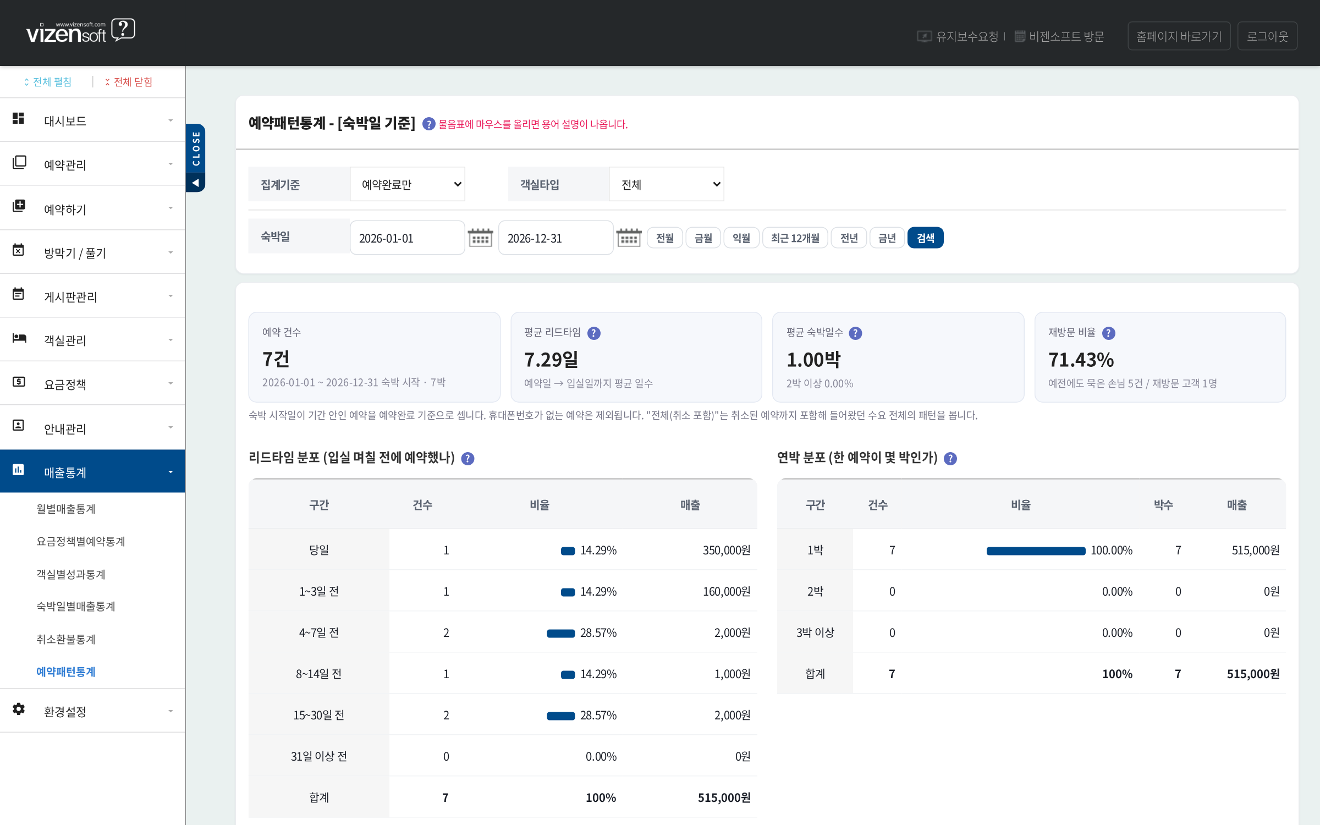Click help icon next to 예약패턴통계 title
Viewport: 1320px width, 825px height.
[x=429, y=124]
